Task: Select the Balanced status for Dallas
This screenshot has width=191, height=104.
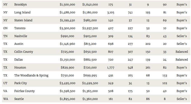Action: pyautogui.click(x=182, y=60)
